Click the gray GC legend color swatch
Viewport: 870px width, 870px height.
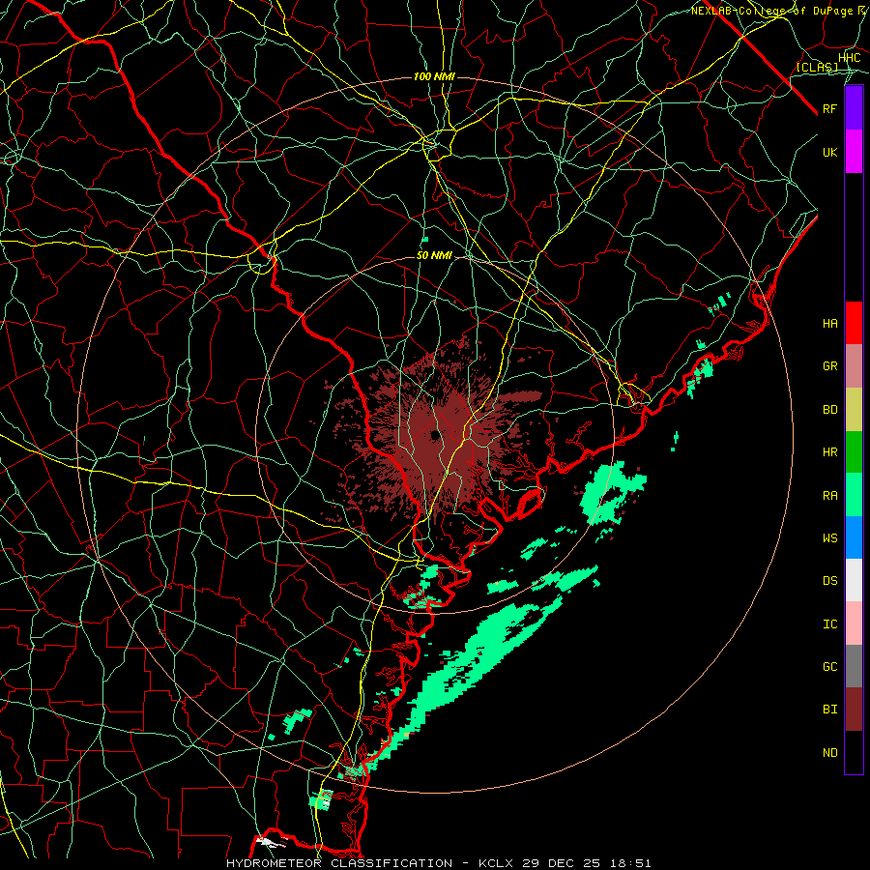(854, 666)
